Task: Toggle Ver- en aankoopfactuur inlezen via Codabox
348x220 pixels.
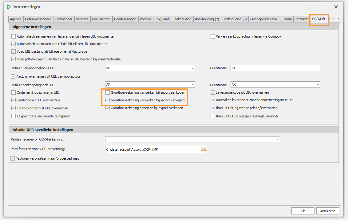Action: pyautogui.click(x=213, y=36)
